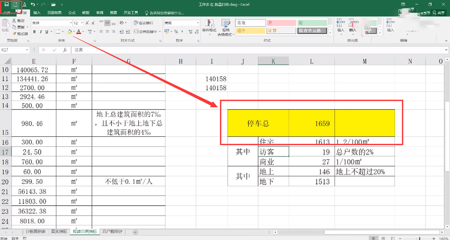This screenshot has width=450, height=240.
Task: Apply the 适中 (Neutral) cell style
Action: point(250,30)
